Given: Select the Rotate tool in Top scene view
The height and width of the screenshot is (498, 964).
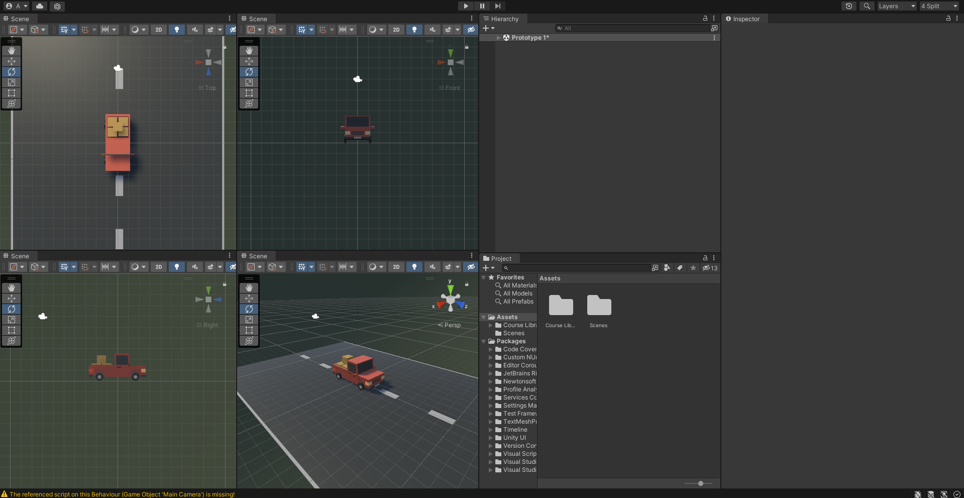Looking at the screenshot, I should tap(12, 72).
